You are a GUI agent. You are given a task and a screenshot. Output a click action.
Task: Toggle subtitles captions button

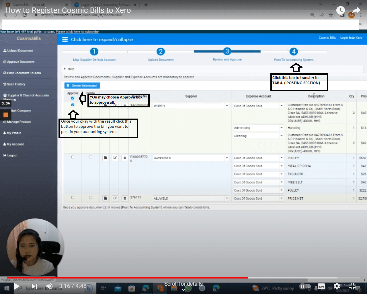pos(321,286)
